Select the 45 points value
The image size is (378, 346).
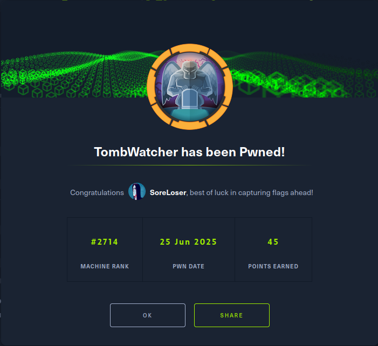[273, 241]
